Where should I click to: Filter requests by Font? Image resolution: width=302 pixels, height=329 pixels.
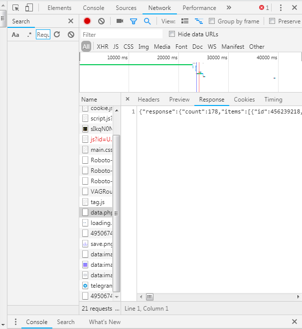tap(181, 47)
